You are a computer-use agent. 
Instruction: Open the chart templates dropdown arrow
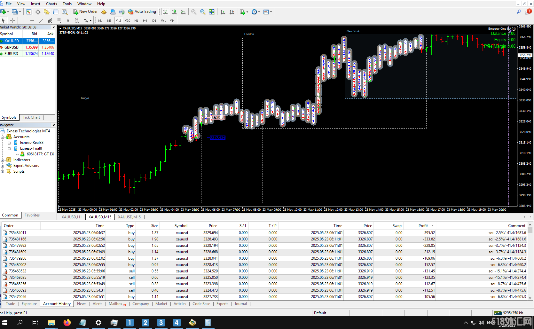point(271,12)
